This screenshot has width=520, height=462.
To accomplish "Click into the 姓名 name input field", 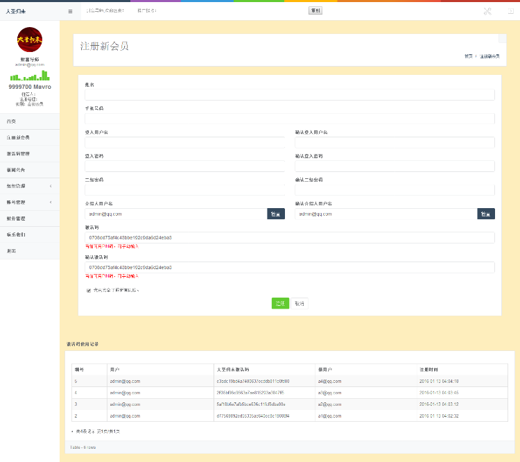I will point(289,95).
